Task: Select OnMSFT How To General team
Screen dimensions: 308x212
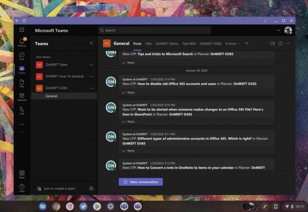Action: [64, 77]
